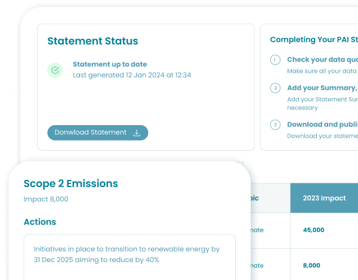Screen dimensions: 358x280
Task: Click 'Completing Your PAI' heading
Action: [314, 40]
